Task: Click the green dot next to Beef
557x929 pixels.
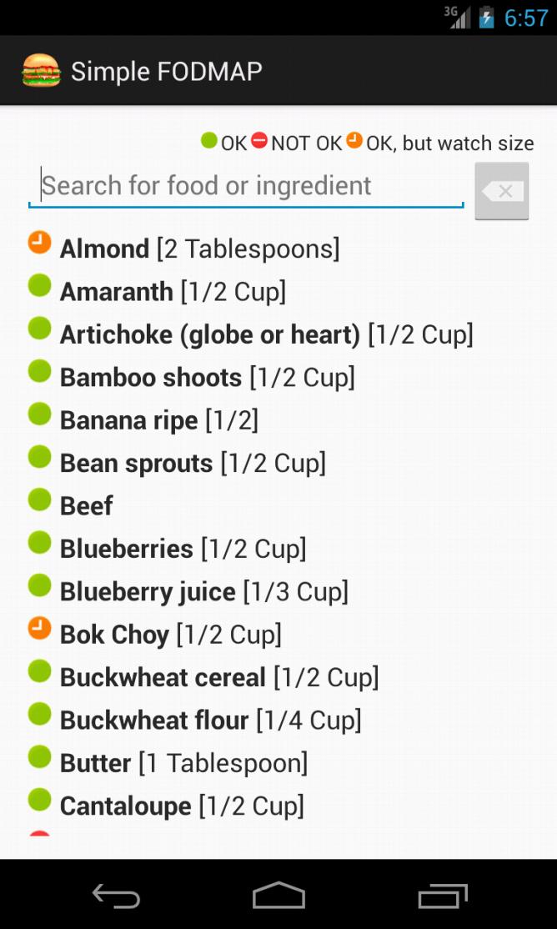Action: (39, 500)
